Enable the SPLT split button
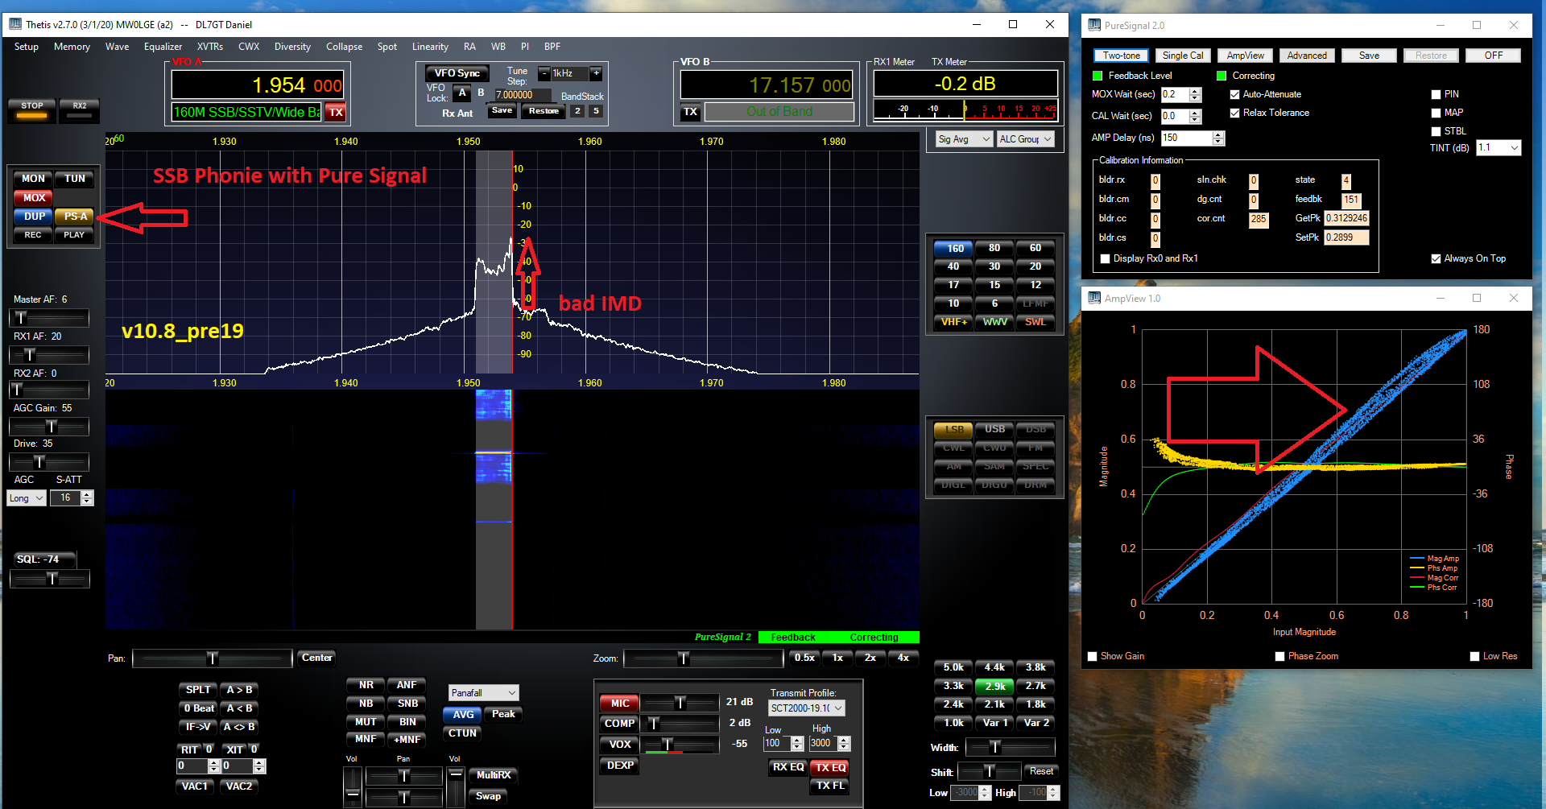 [x=198, y=690]
